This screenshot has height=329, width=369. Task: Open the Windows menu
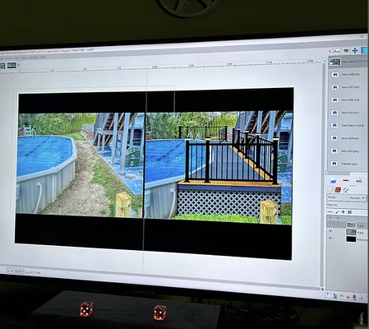[x=34, y=58]
